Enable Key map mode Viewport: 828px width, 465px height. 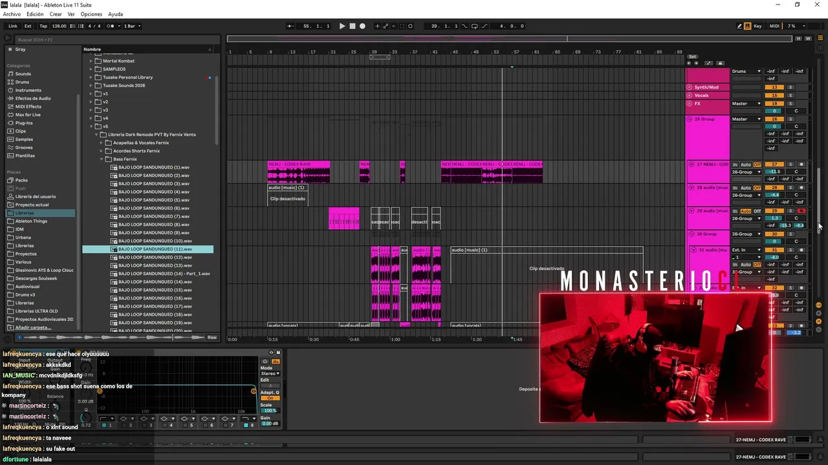click(757, 26)
